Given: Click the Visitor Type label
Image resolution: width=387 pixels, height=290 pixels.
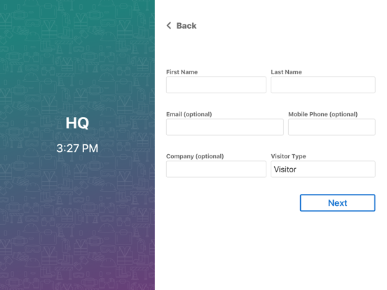Looking at the screenshot, I should [288, 156].
